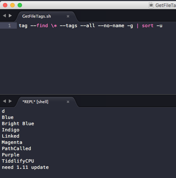
Task: Click the red close window button
Action: click(x=5, y=5)
